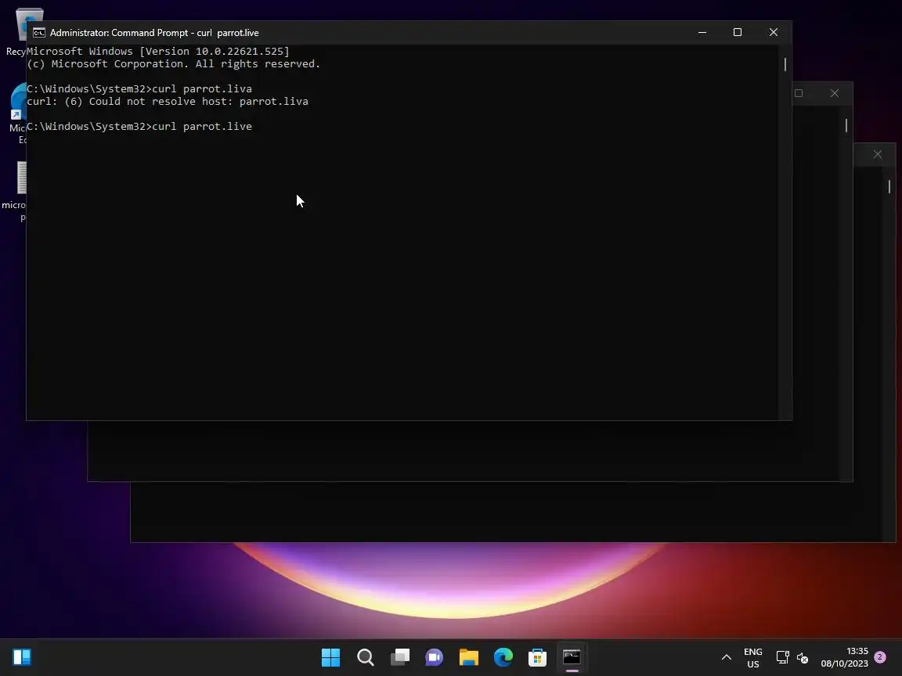Launch Microsoft Edge from the taskbar
Image resolution: width=902 pixels, height=676 pixels.
pos(503,657)
